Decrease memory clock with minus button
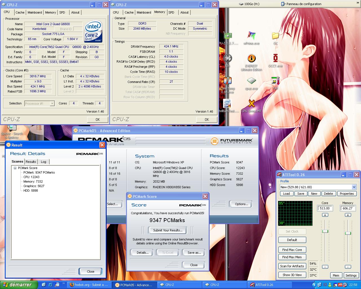The width and height of the screenshot is (361, 289). (x=348, y=267)
